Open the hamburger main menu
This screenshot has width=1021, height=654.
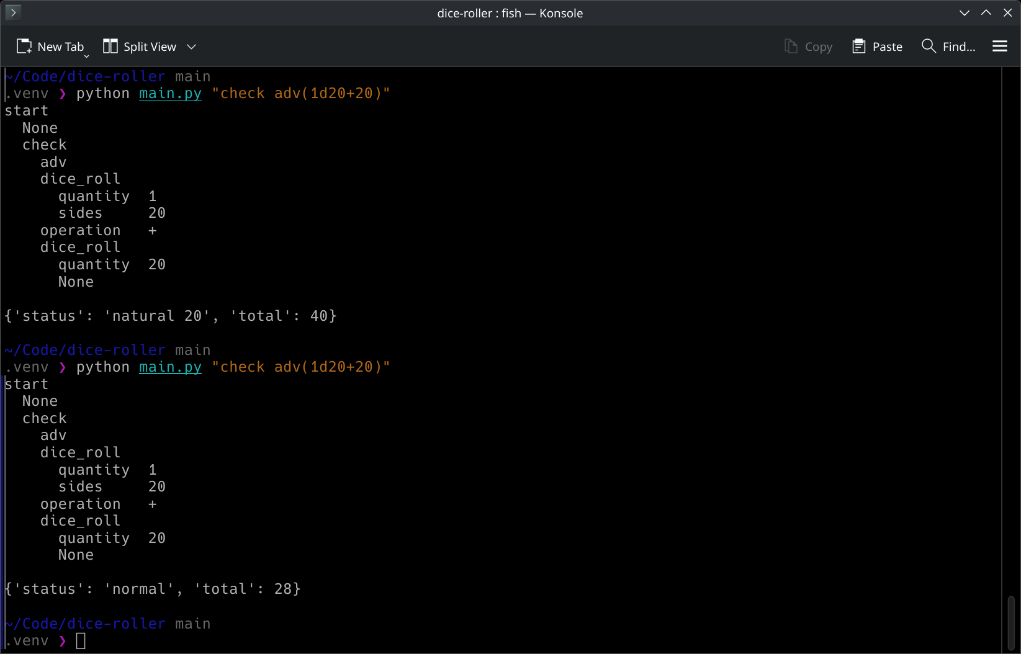(999, 47)
